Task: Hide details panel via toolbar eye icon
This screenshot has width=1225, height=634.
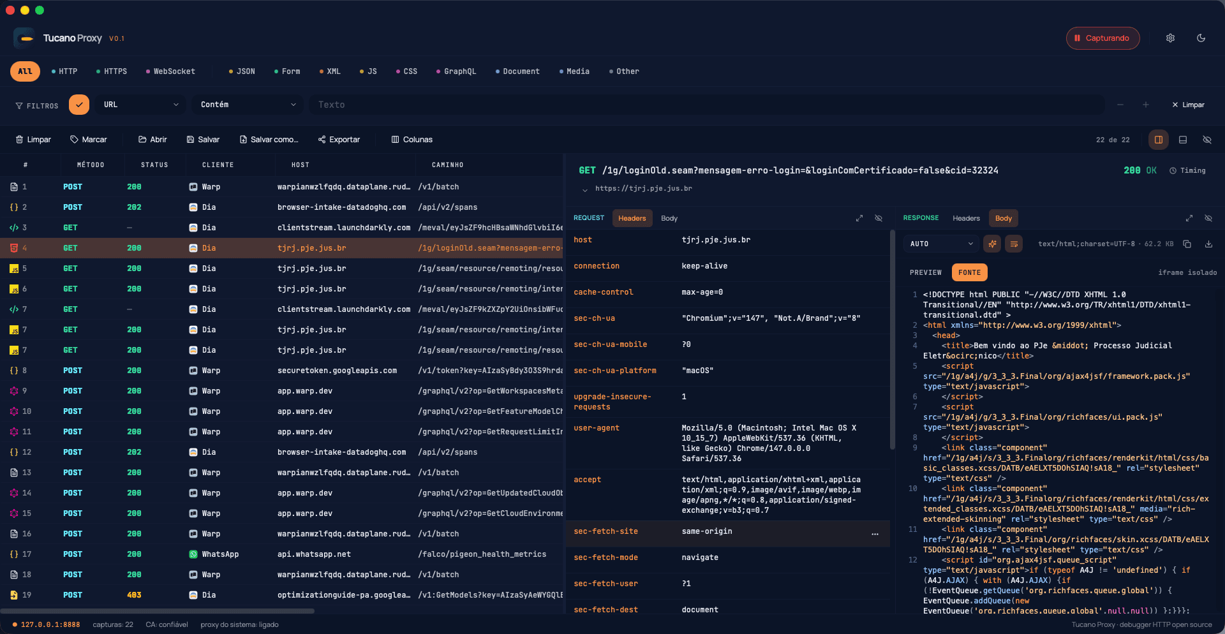Action: coord(1207,140)
